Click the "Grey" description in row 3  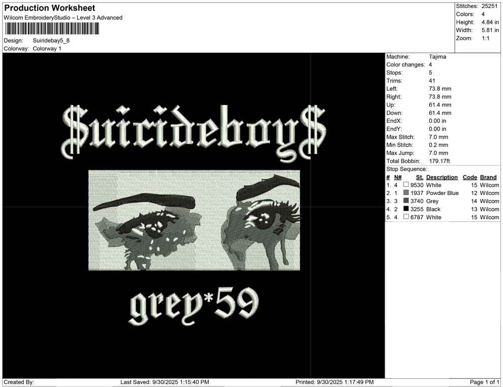(x=432, y=201)
